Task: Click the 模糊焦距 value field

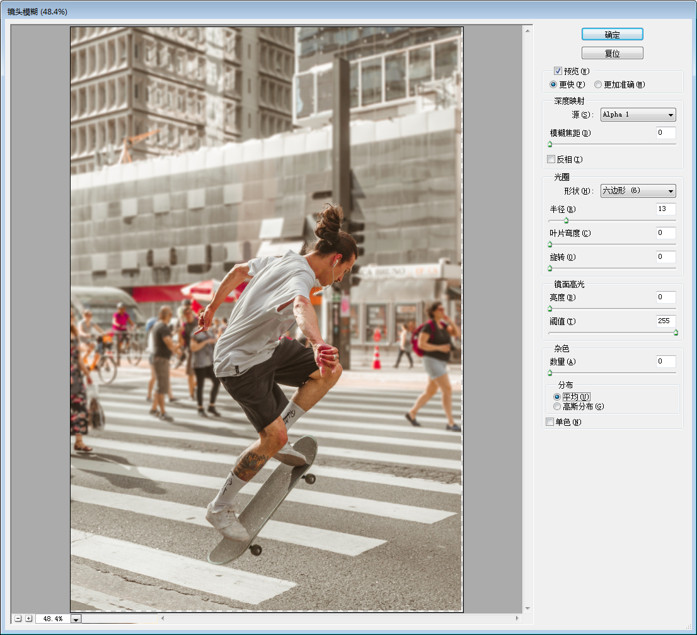Action: coord(666,132)
